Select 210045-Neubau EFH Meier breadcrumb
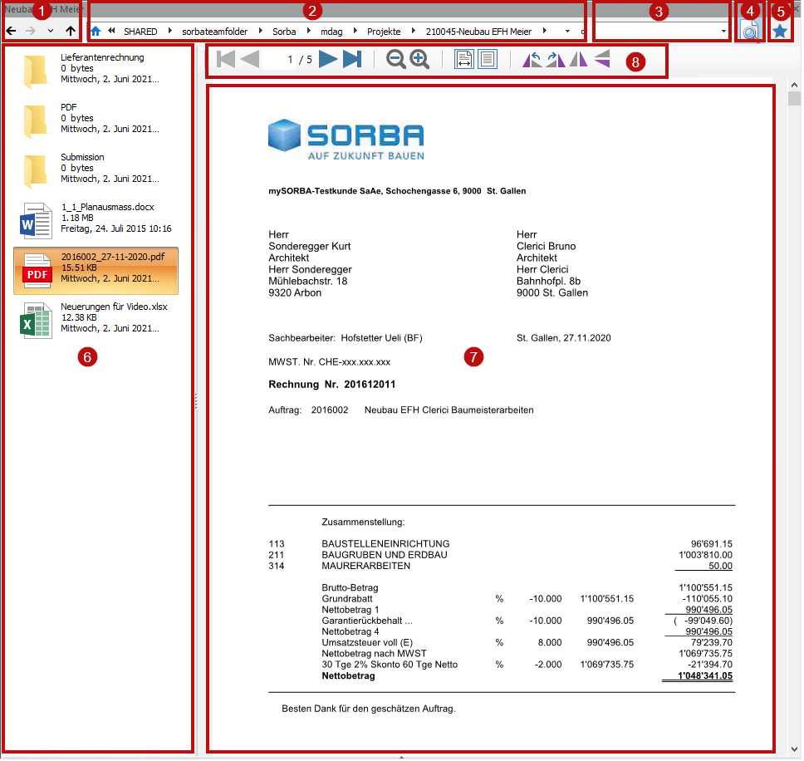This screenshot has width=804, height=761. pos(479,32)
